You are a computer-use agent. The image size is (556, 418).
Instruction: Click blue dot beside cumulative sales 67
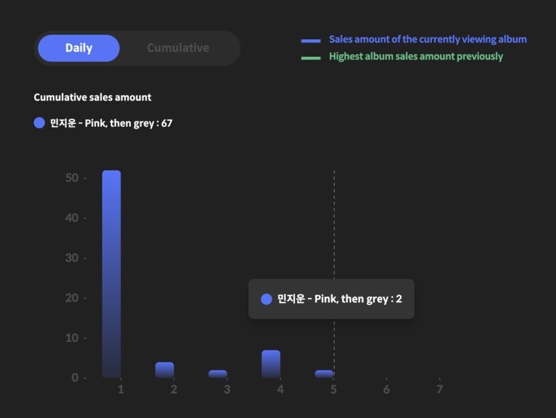point(39,123)
